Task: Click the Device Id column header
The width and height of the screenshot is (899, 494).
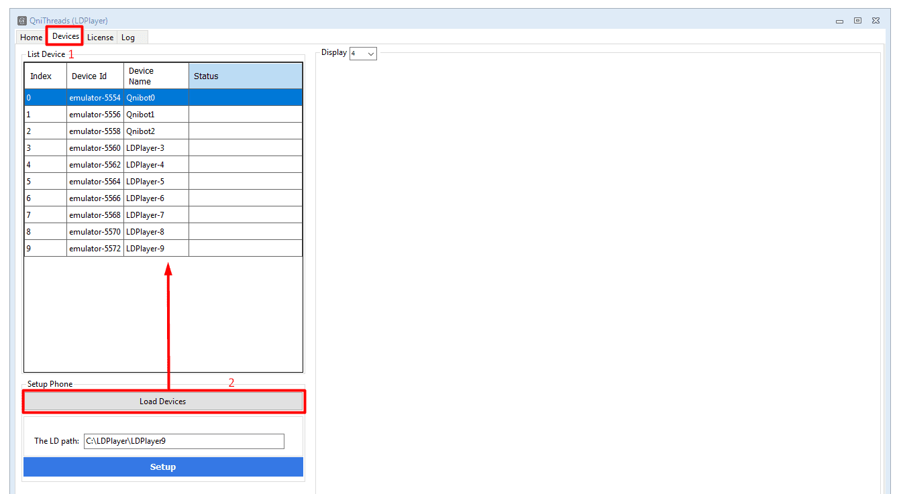Action: pos(95,76)
